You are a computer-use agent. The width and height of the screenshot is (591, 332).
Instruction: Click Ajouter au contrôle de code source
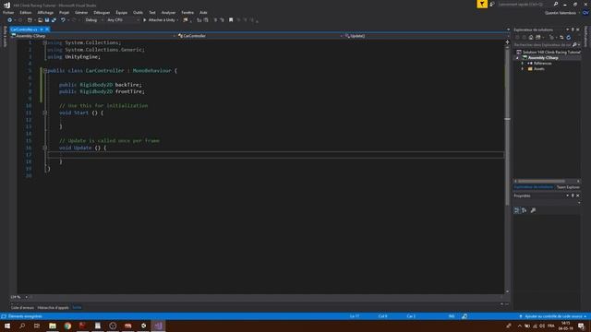[x=553, y=316]
